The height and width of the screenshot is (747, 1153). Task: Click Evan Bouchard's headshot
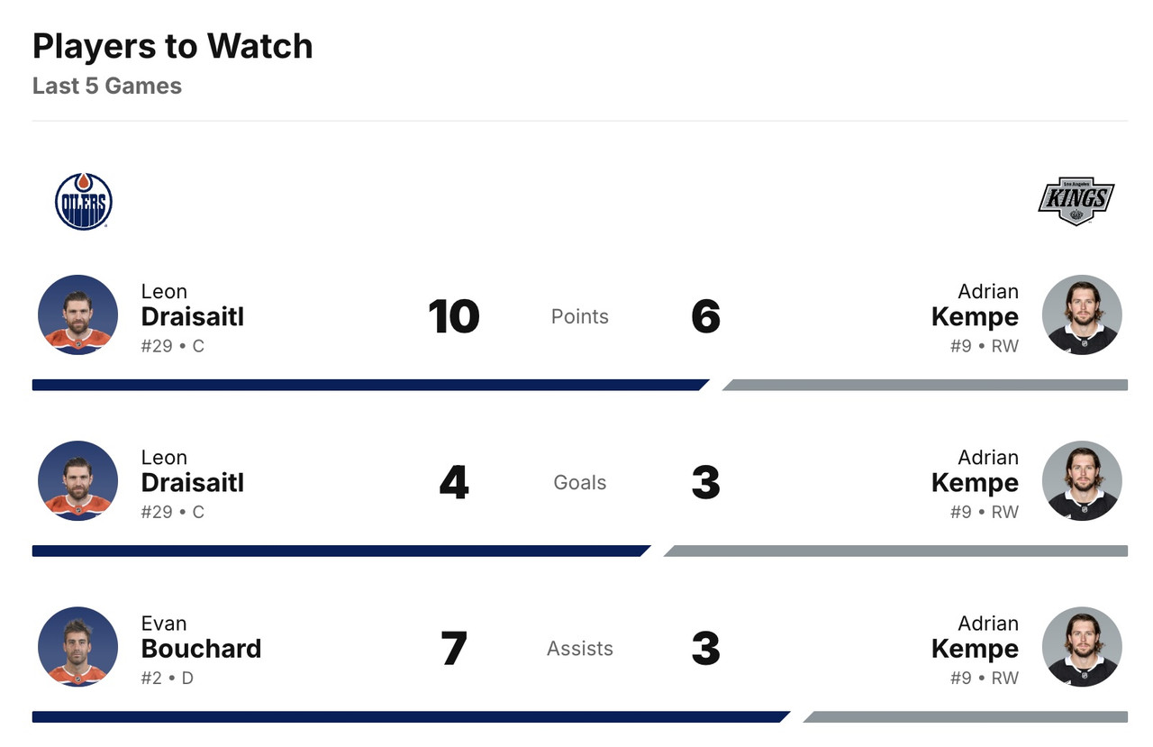[x=77, y=647]
